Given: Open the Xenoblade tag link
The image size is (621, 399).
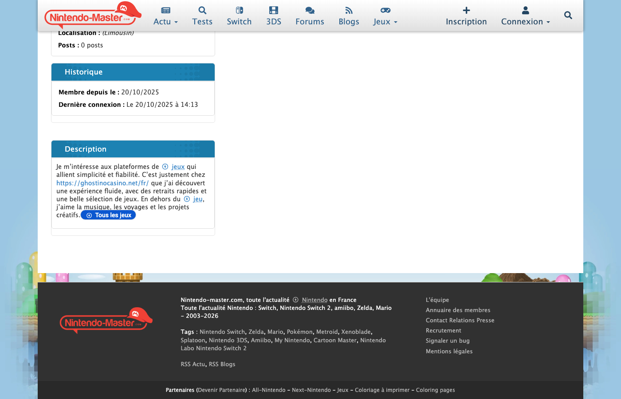Looking at the screenshot, I should 356,332.
